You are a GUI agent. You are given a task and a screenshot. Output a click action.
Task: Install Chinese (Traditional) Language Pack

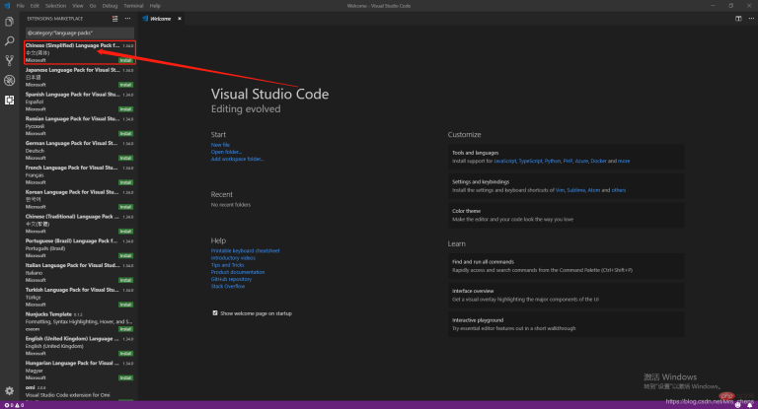tap(125, 232)
